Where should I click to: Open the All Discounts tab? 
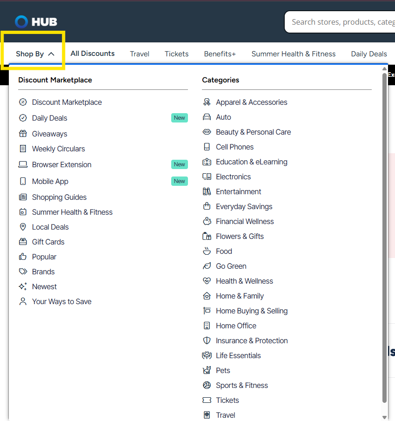(x=93, y=54)
